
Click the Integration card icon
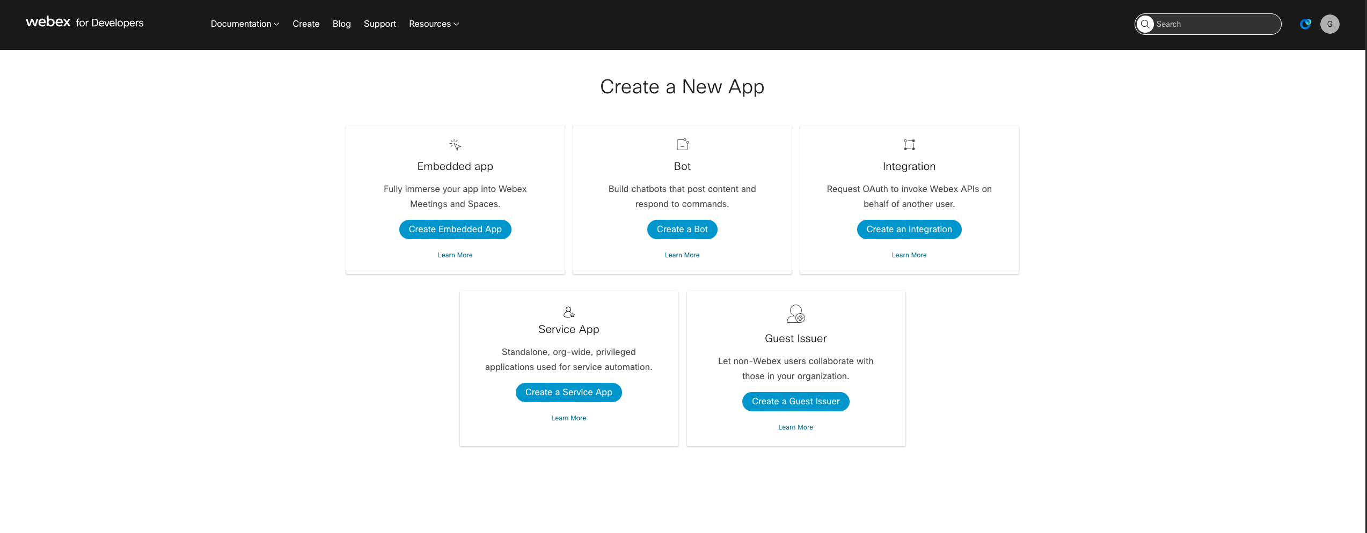pyautogui.click(x=909, y=145)
